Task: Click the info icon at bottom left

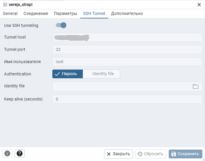Action: [7, 154]
